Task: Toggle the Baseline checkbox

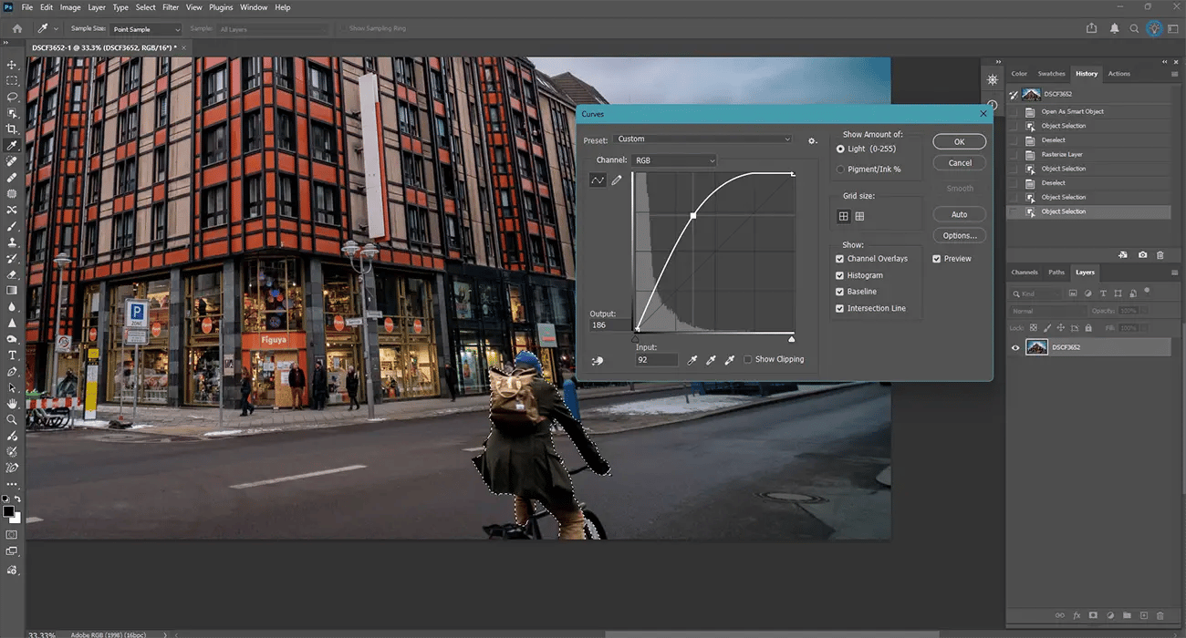Action: (x=840, y=292)
